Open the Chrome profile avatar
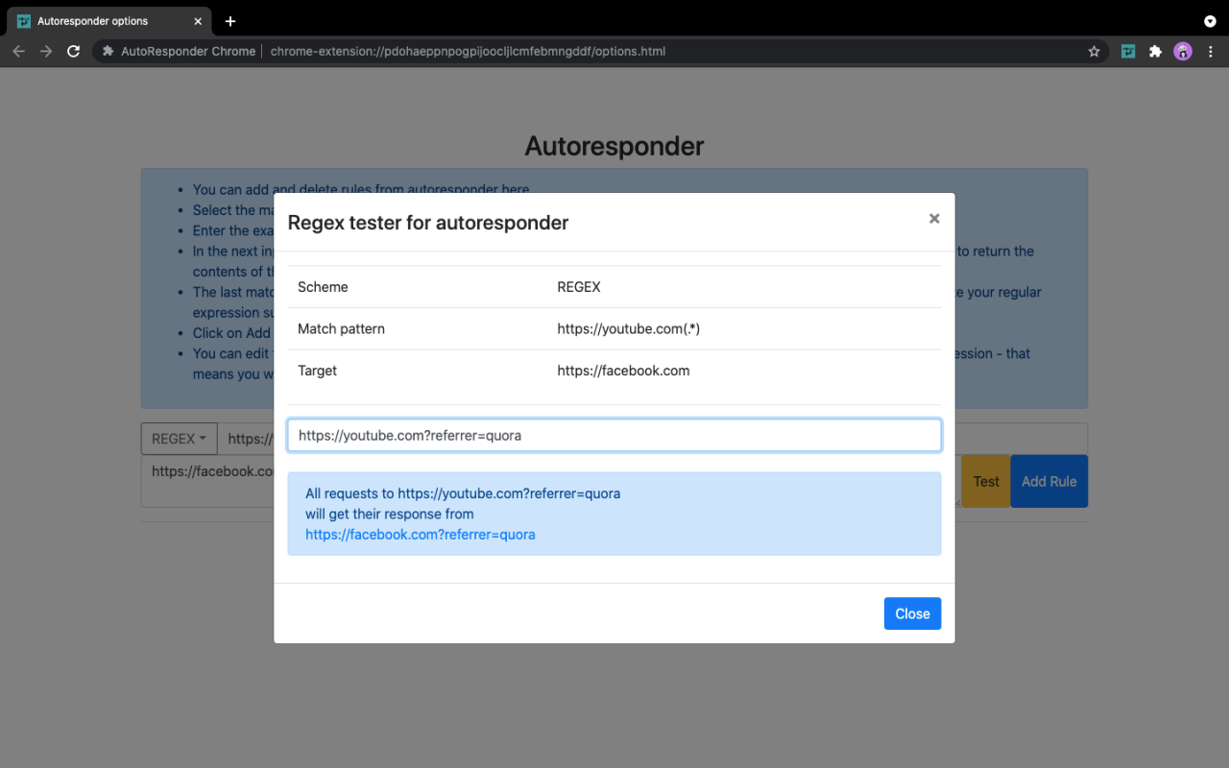This screenshot has height=768, width=1229. pos(1183,52)
